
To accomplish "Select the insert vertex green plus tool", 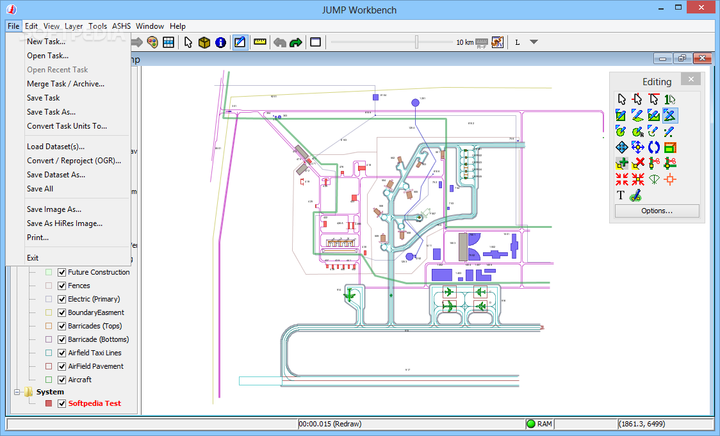I will 621,163.
